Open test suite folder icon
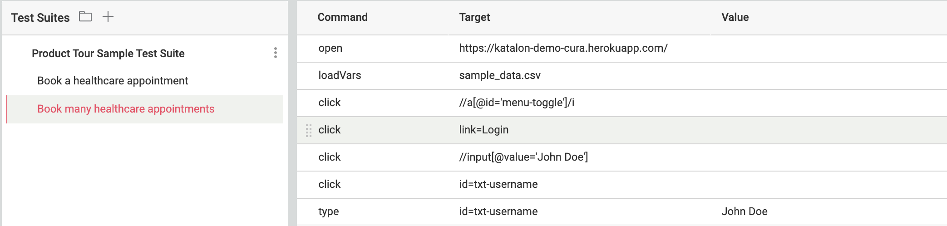Viewport: 947px width, 226px height. [85, 17]
